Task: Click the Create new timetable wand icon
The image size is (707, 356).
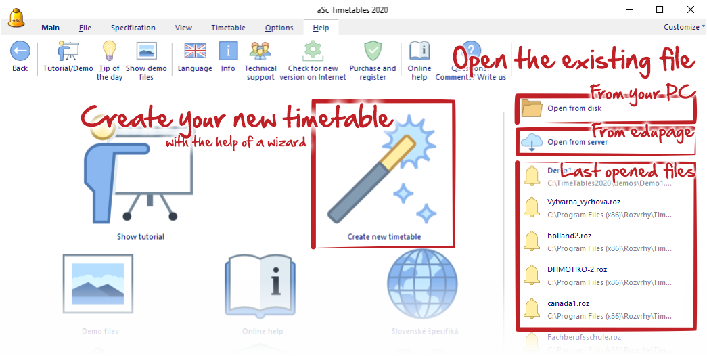Action: click(x=383, y=169)
